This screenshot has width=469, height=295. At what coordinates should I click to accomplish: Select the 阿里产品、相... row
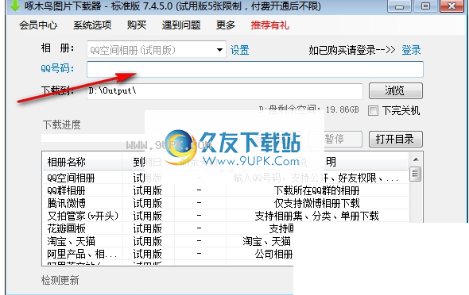point(168,254)
